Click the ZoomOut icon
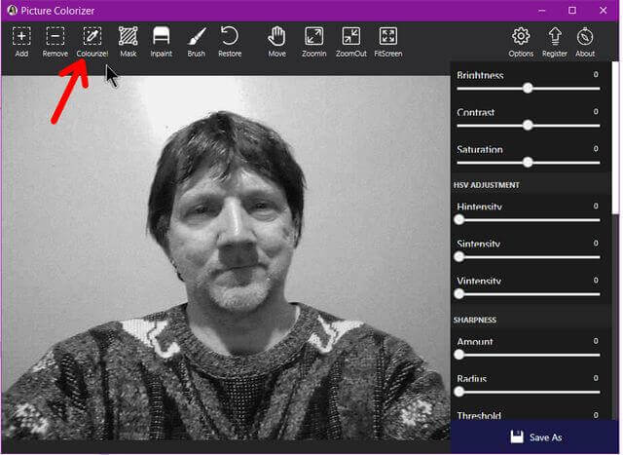 350,37
